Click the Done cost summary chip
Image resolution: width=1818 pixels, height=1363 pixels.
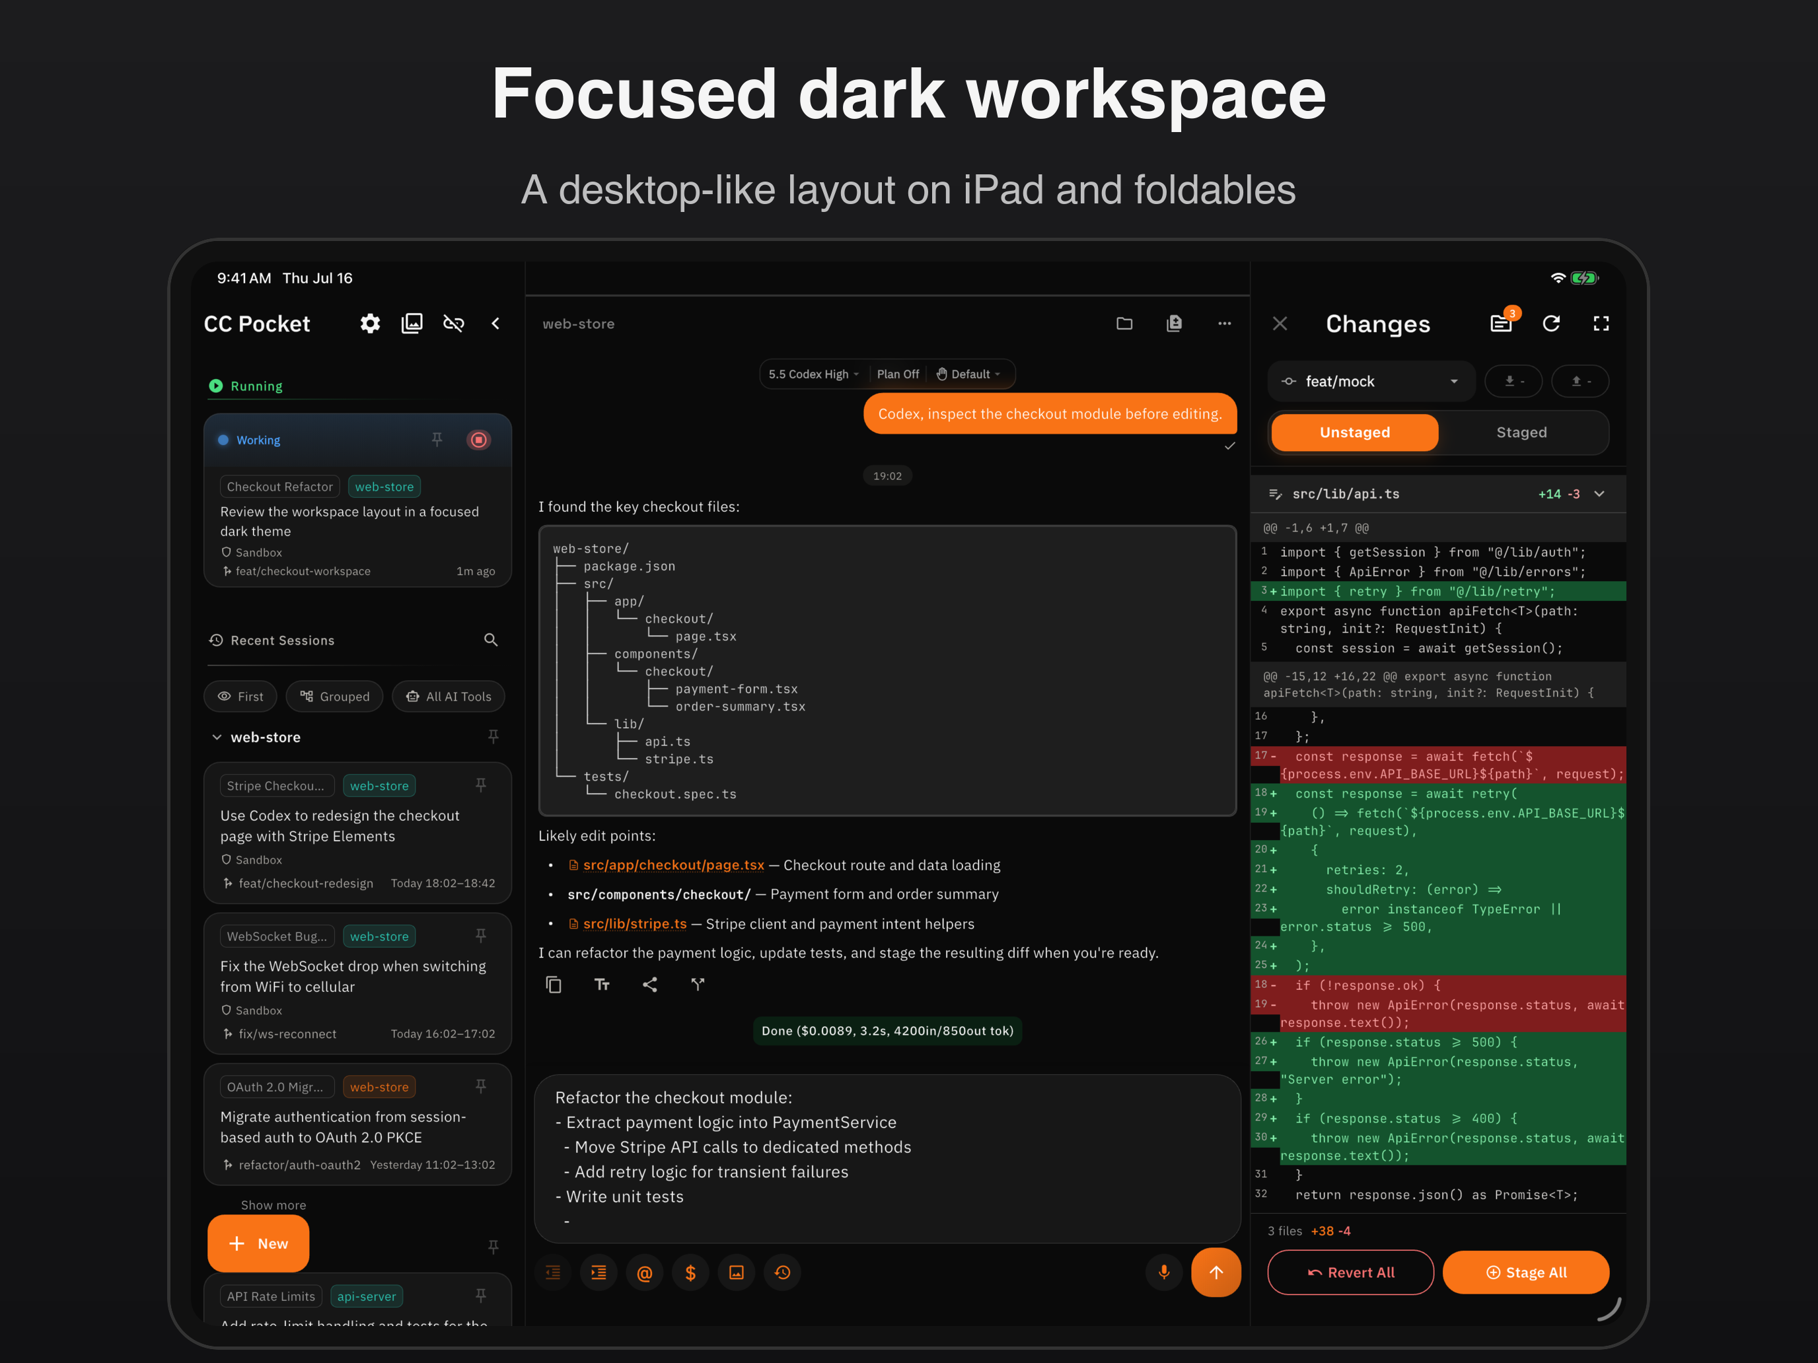coord(888,1030)
